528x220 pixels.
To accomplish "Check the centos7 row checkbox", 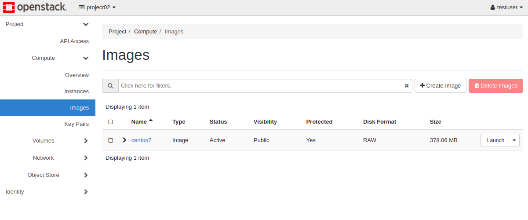I will [111, 140].
